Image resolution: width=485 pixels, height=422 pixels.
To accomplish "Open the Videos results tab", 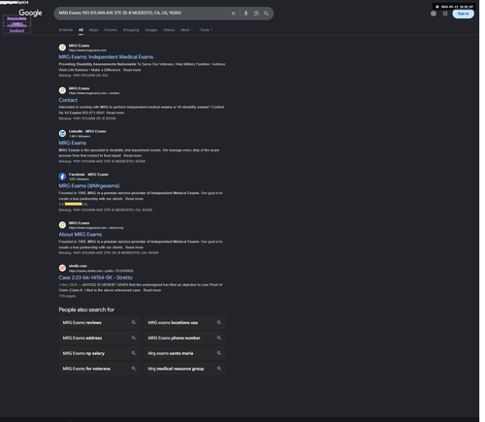I will click(x=169, y=30).
